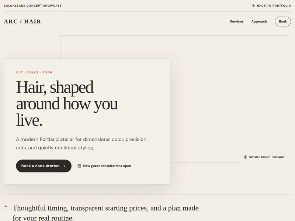Click the Division Street · Portland label
Image resolution: width=295 pixels, height=221 pixels.
[x=266, y=157]
